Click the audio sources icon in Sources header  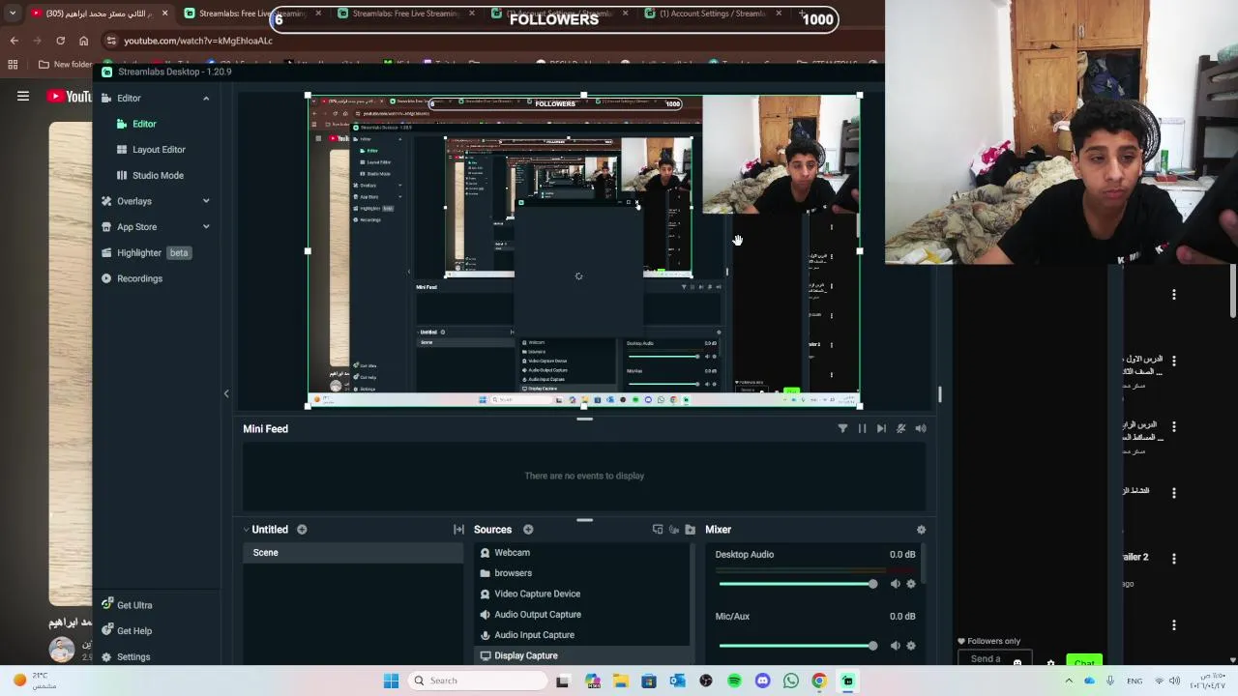click(x=674, y=530)
